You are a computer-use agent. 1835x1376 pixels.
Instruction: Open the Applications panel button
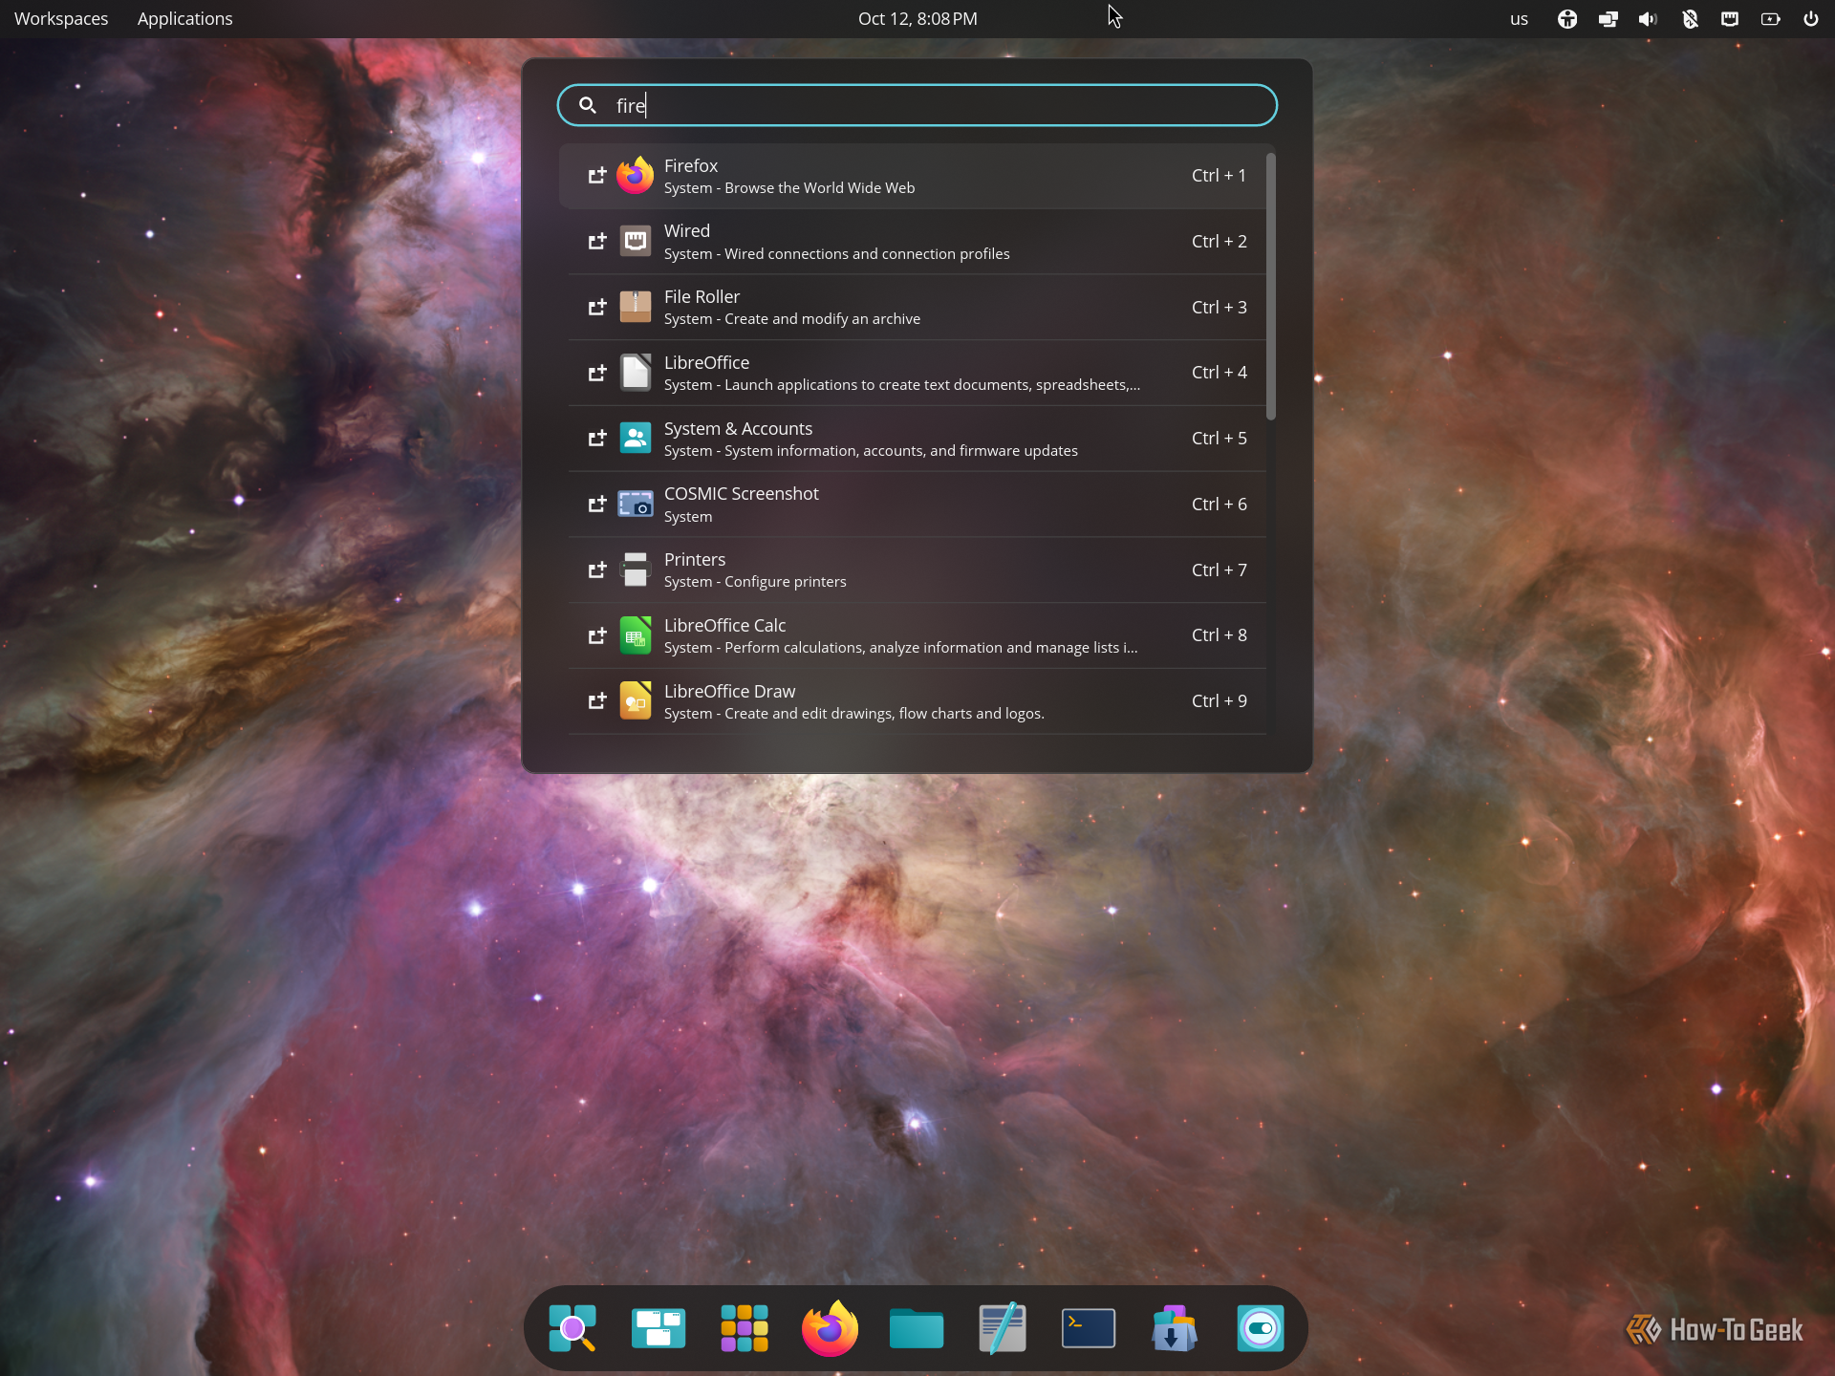coord(184,19)
